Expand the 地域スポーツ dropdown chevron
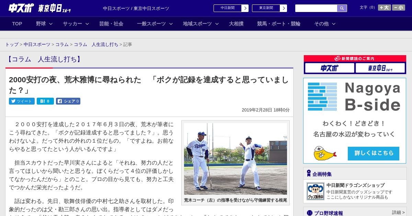 (x=217, y=24)
